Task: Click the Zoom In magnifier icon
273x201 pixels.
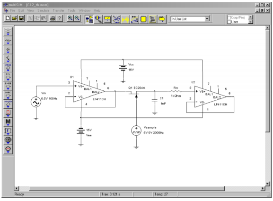Action: pyautogui.click(x=70, y=18)
